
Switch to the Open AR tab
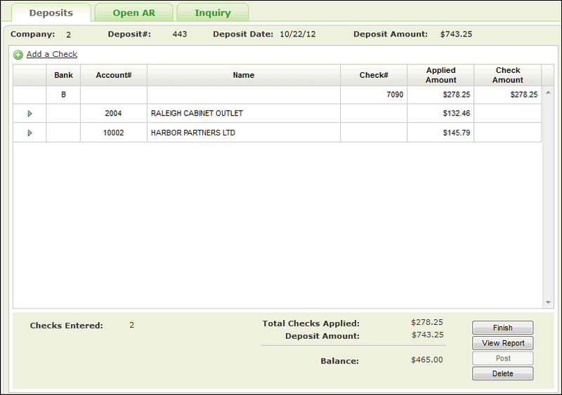pyautogui.click(x=133, y=13)
